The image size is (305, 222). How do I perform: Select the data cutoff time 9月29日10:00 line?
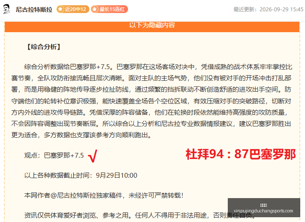[x=81, y=176]
